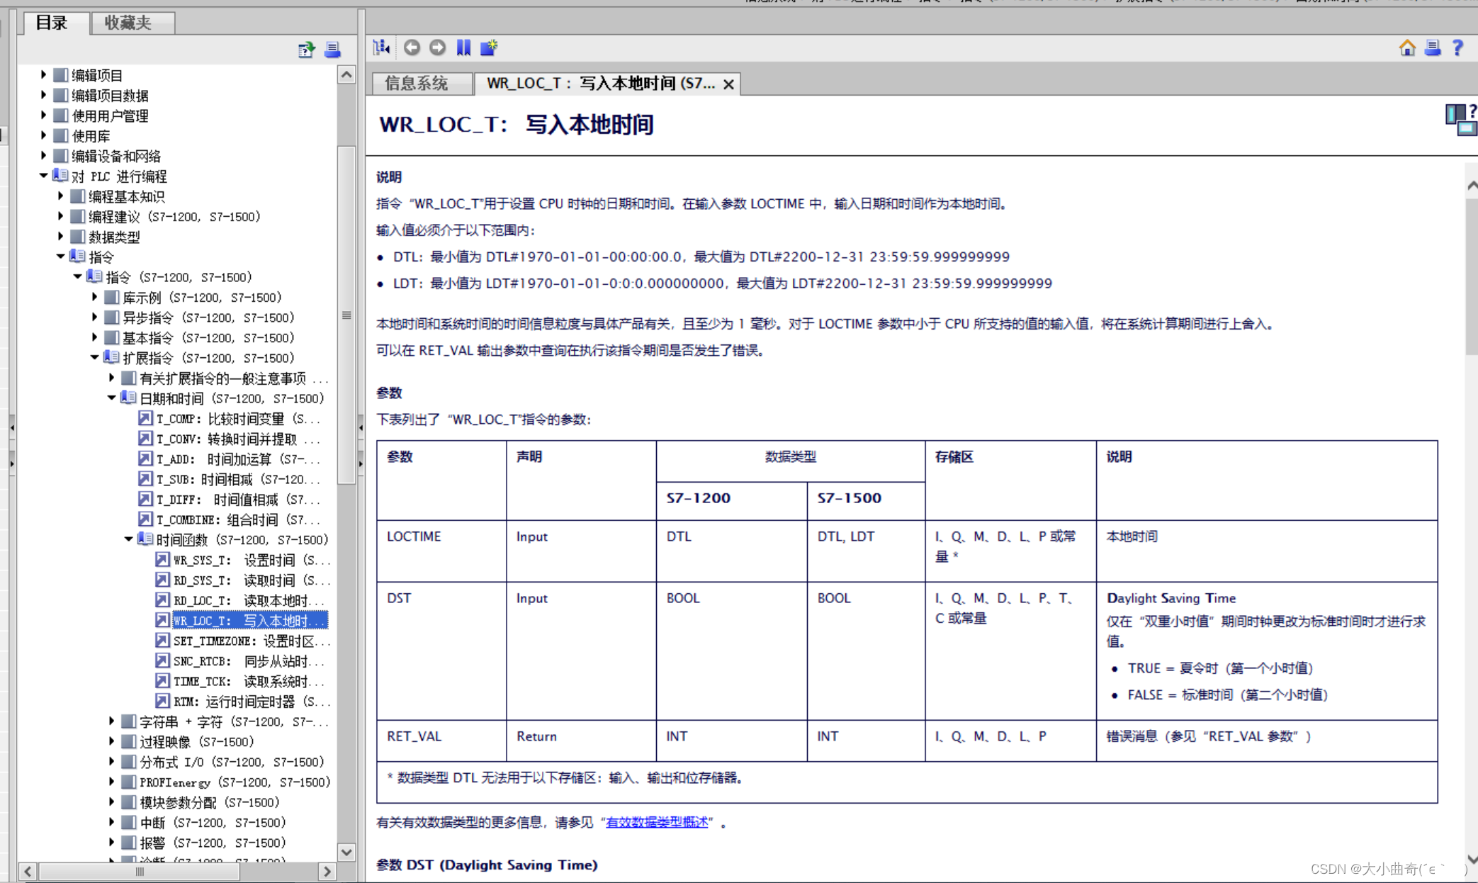The width and height of the screenshot is (1478, 883).
Task: Click the home icon in toolbar
Action: [x=1407, y=47]
